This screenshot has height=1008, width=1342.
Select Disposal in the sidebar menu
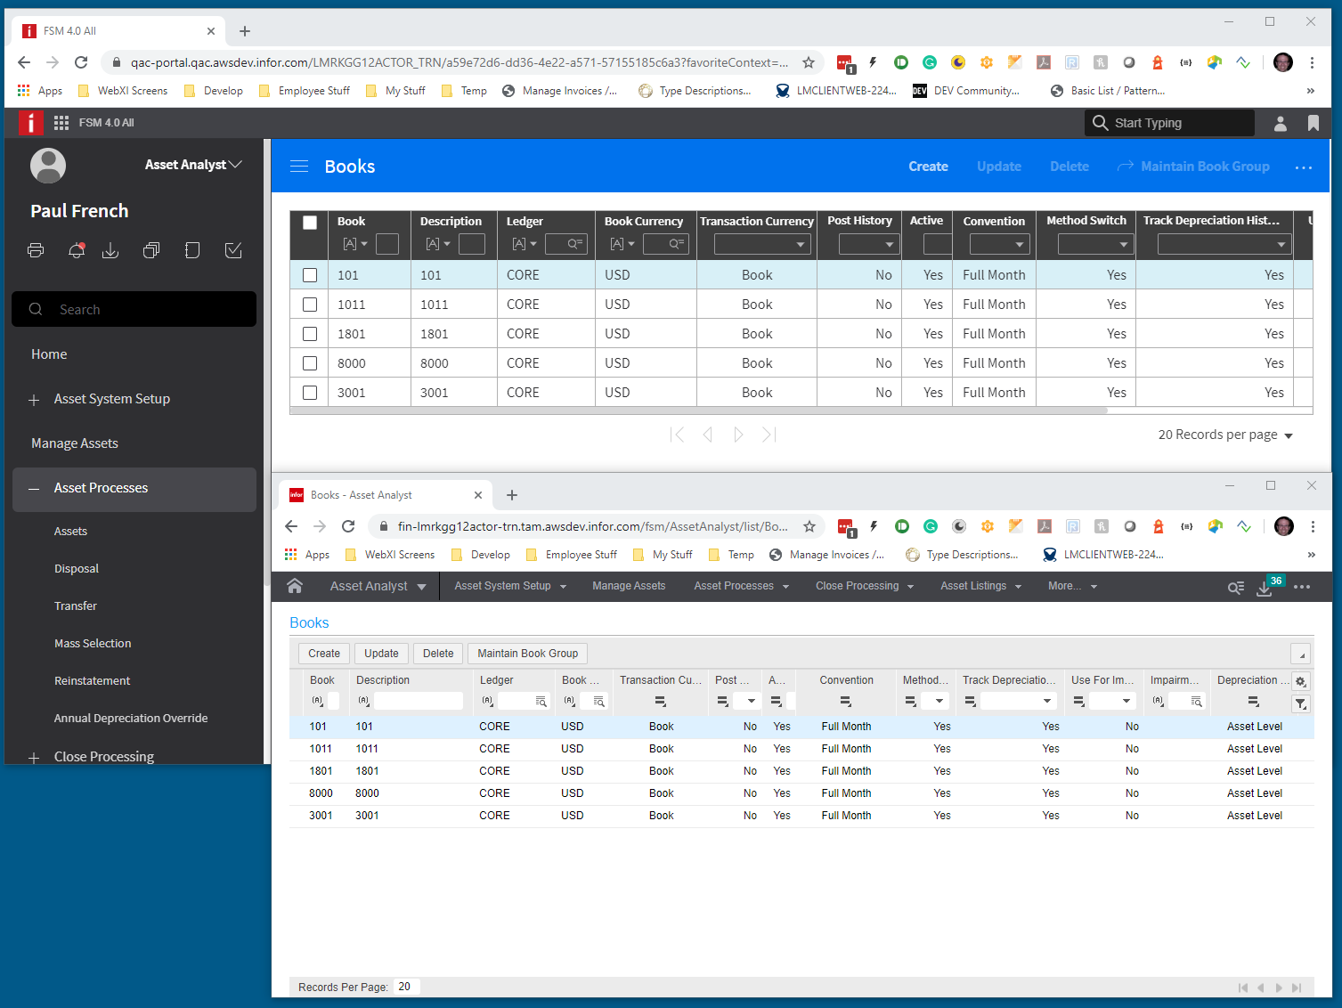pyautogui.click(x=77, y=569)
